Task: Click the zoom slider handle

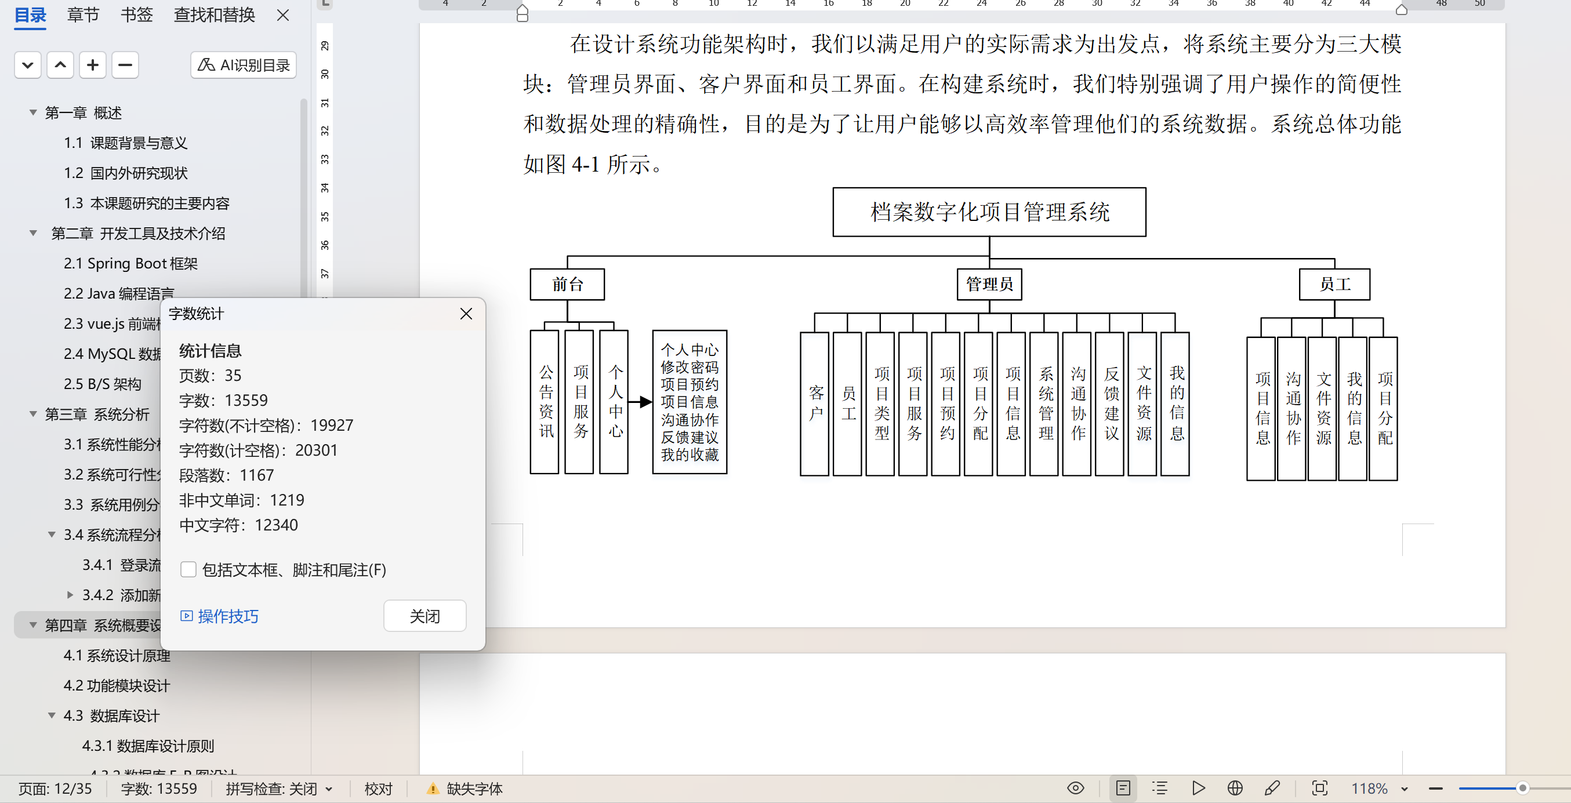Action: 1522,789
